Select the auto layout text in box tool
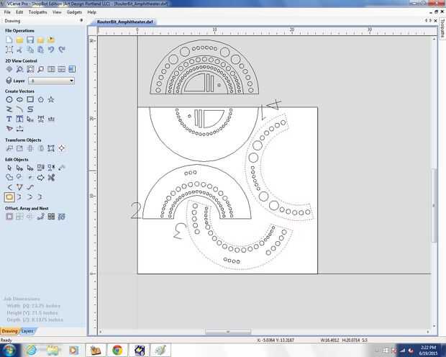446x357 pixels. [19, 119]
